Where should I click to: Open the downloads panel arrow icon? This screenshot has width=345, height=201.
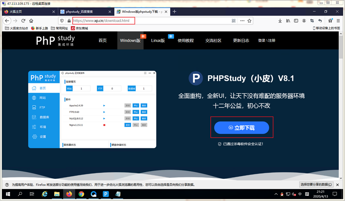pyautogui.click(x=280, y=21)
